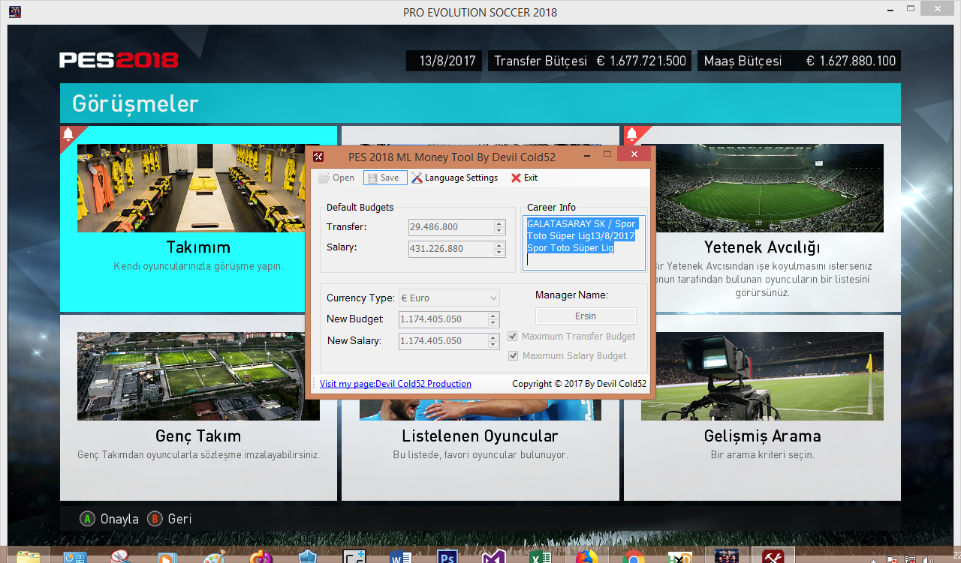Open Firefox from the taskbar
The height and width of the screenshot is (563, 961).
[x=586, y=556]
